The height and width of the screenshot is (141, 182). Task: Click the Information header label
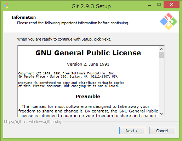point(24,17)
